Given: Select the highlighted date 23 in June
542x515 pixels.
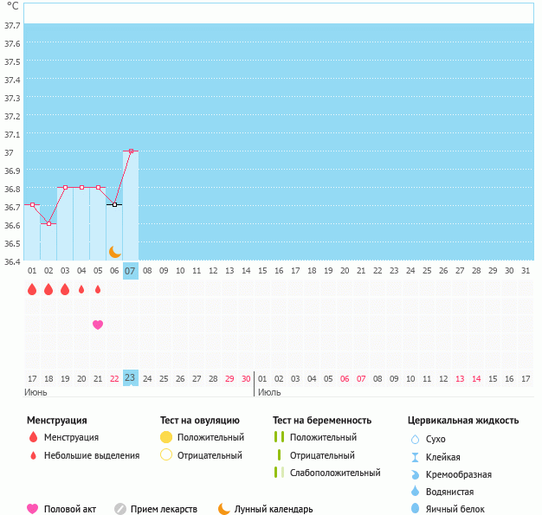Looking at the screenshot, I should coord(131,378).
